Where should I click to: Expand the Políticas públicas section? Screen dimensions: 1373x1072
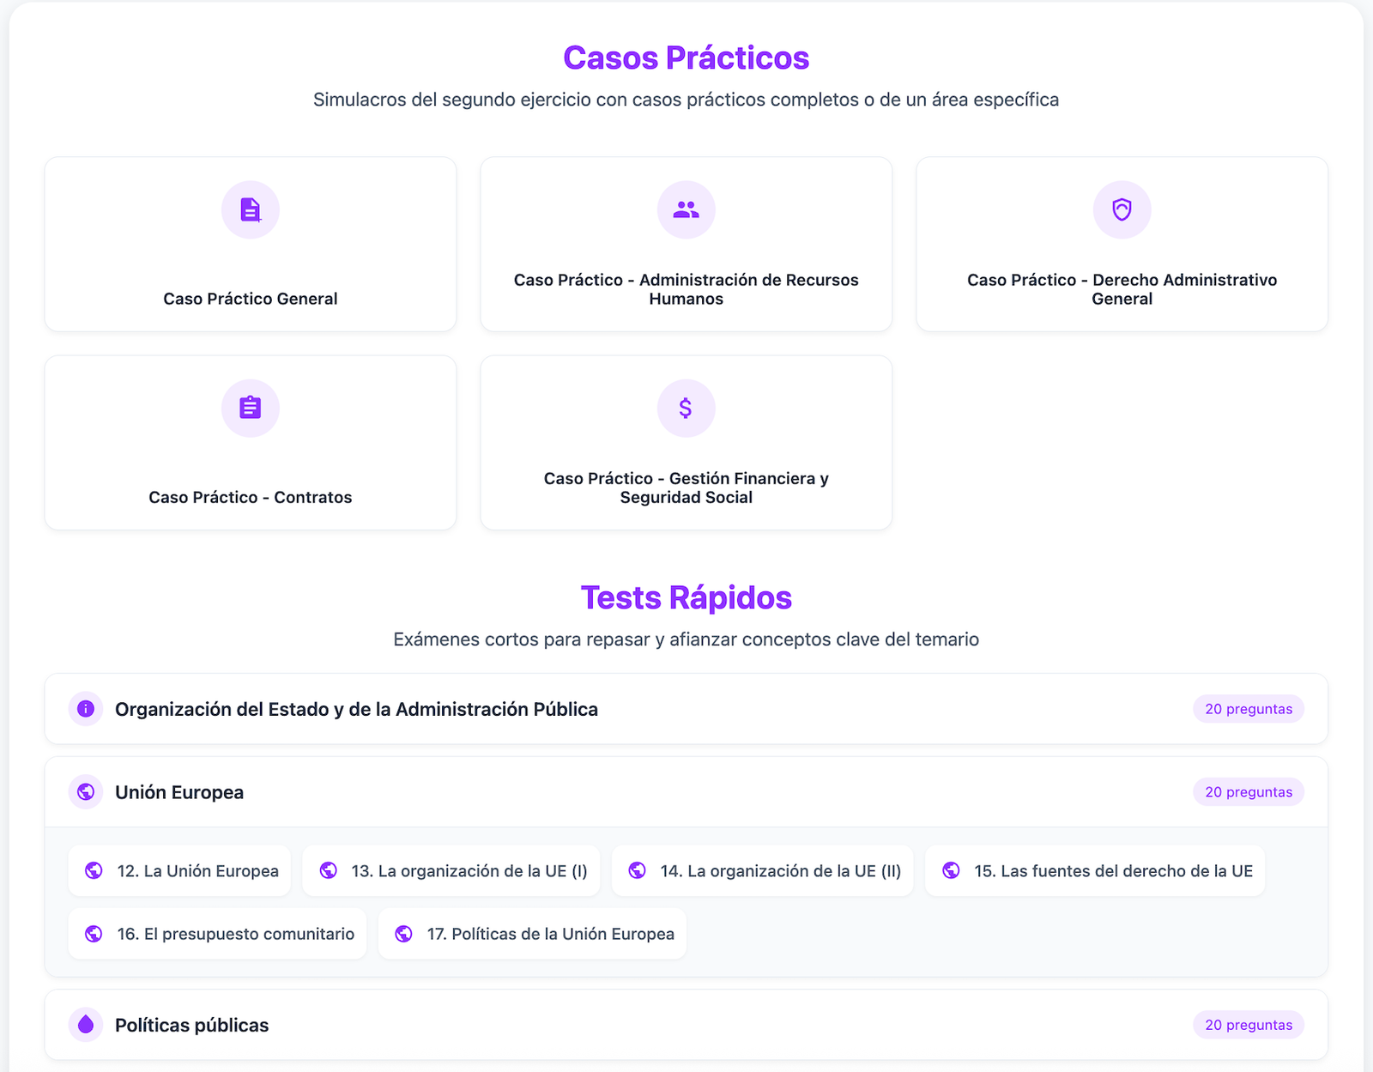pos(191,1025)
